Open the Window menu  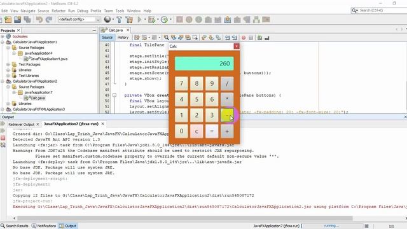click(134, 11)
